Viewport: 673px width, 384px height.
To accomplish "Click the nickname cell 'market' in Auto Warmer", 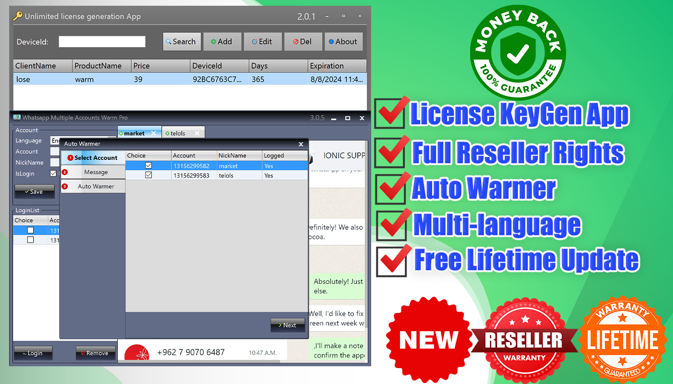I will (x=239, y=166).
